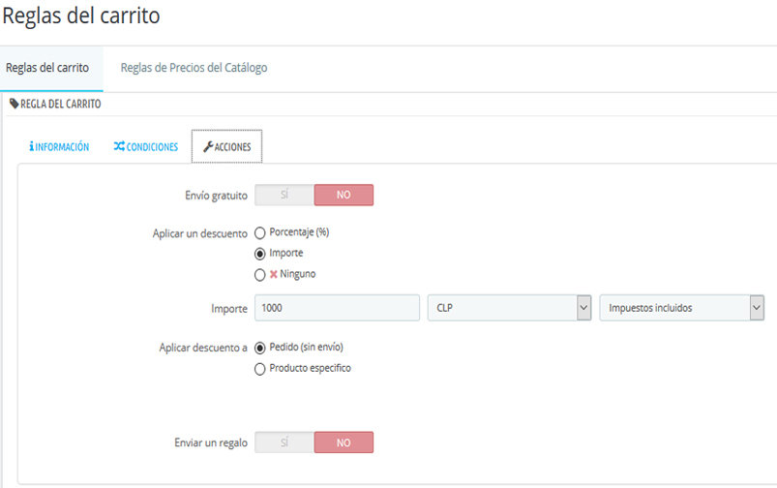Click the Importe amount input field
Image resolution: width=777 pixels, height=488 pixels.
click(337, 308)
